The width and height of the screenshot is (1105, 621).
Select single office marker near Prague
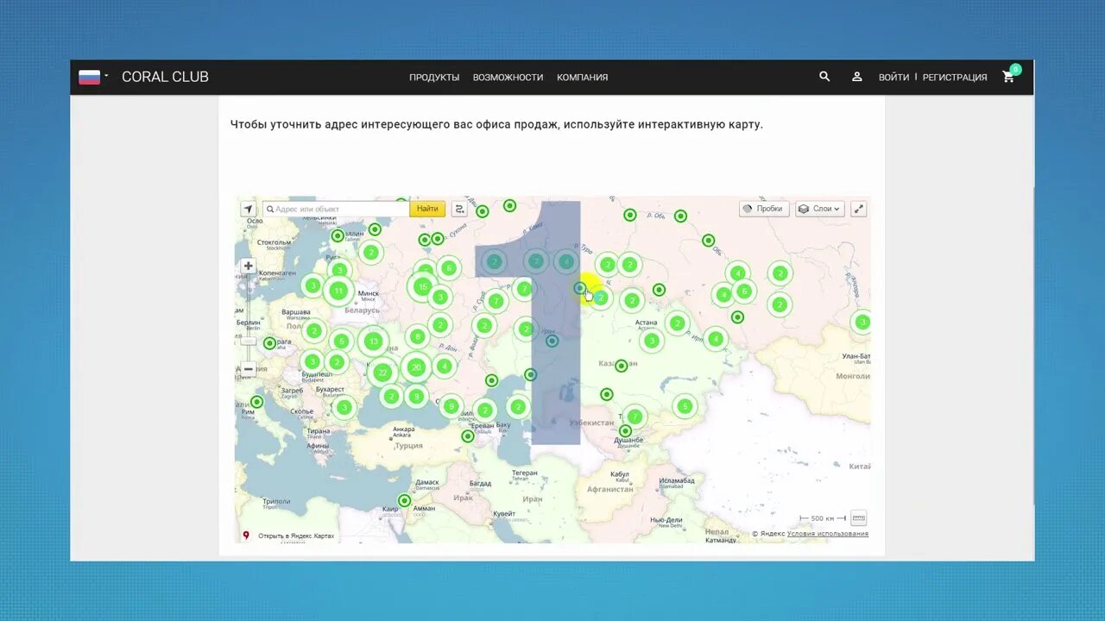[x=269, y=343]
